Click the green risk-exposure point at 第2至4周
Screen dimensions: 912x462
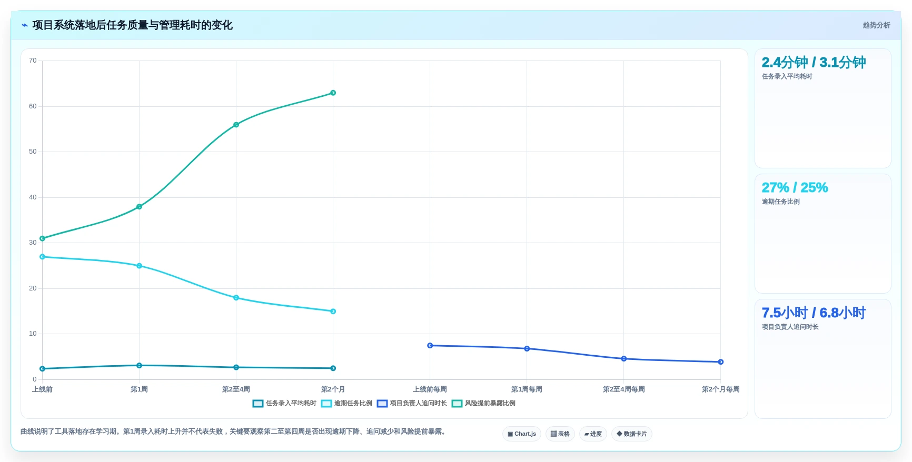[236, 125]
